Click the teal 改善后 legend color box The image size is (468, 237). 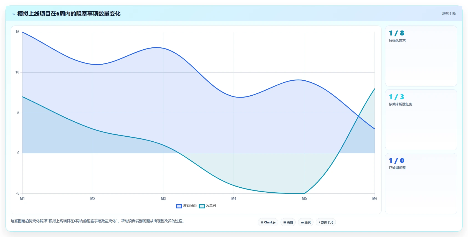pos(202,206)
